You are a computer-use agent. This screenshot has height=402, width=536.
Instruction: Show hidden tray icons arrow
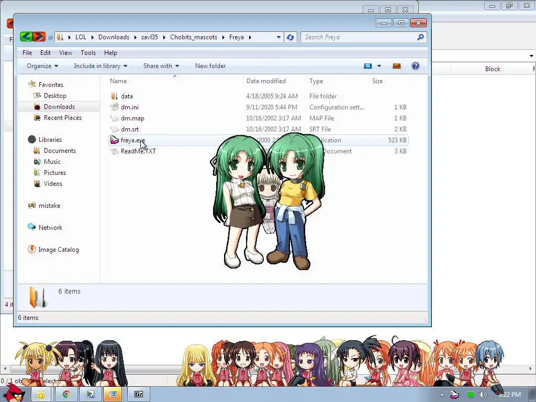(x=442, y=395)
